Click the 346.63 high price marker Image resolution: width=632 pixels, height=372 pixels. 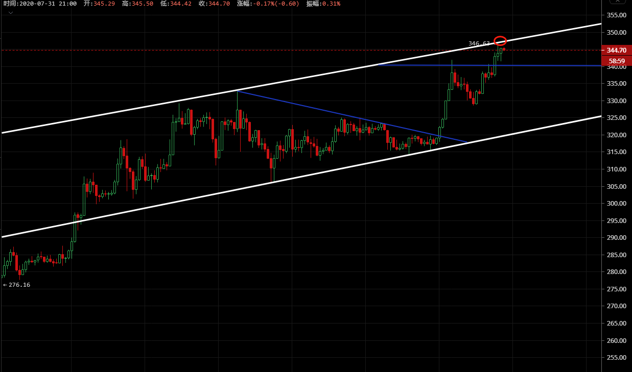pos(479,43)
